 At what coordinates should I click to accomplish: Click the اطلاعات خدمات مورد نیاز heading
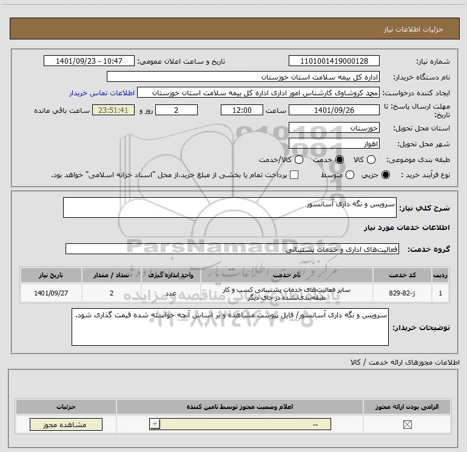click(407, 228)
